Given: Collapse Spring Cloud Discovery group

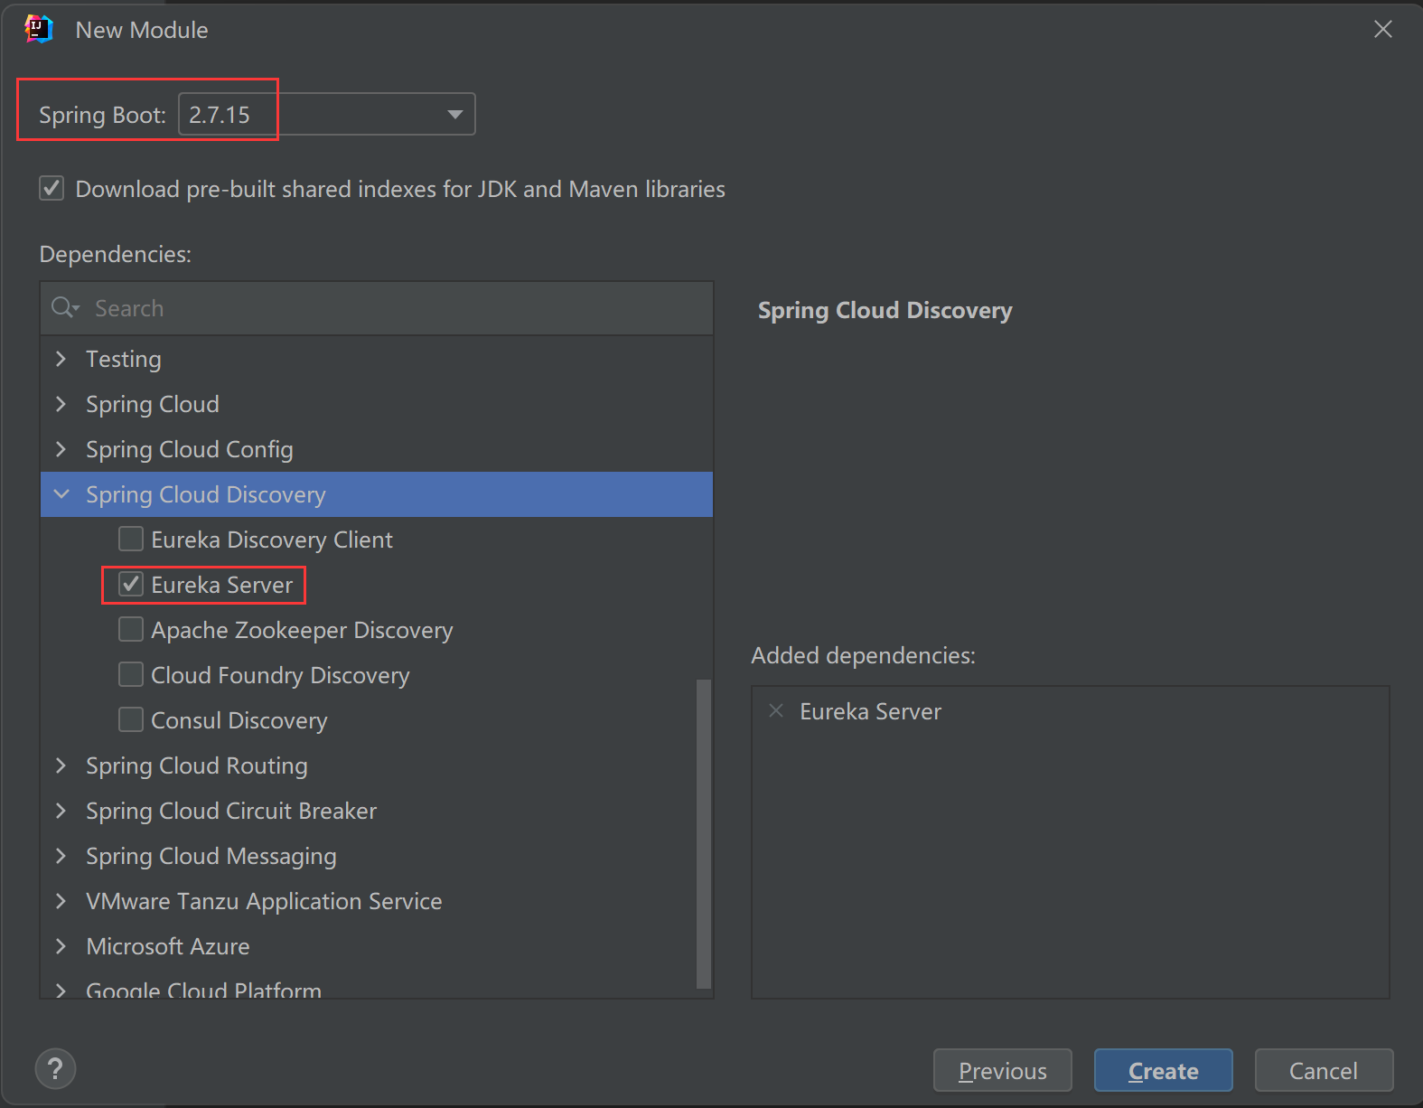Looking at the screenshot, I should (61, 494).
